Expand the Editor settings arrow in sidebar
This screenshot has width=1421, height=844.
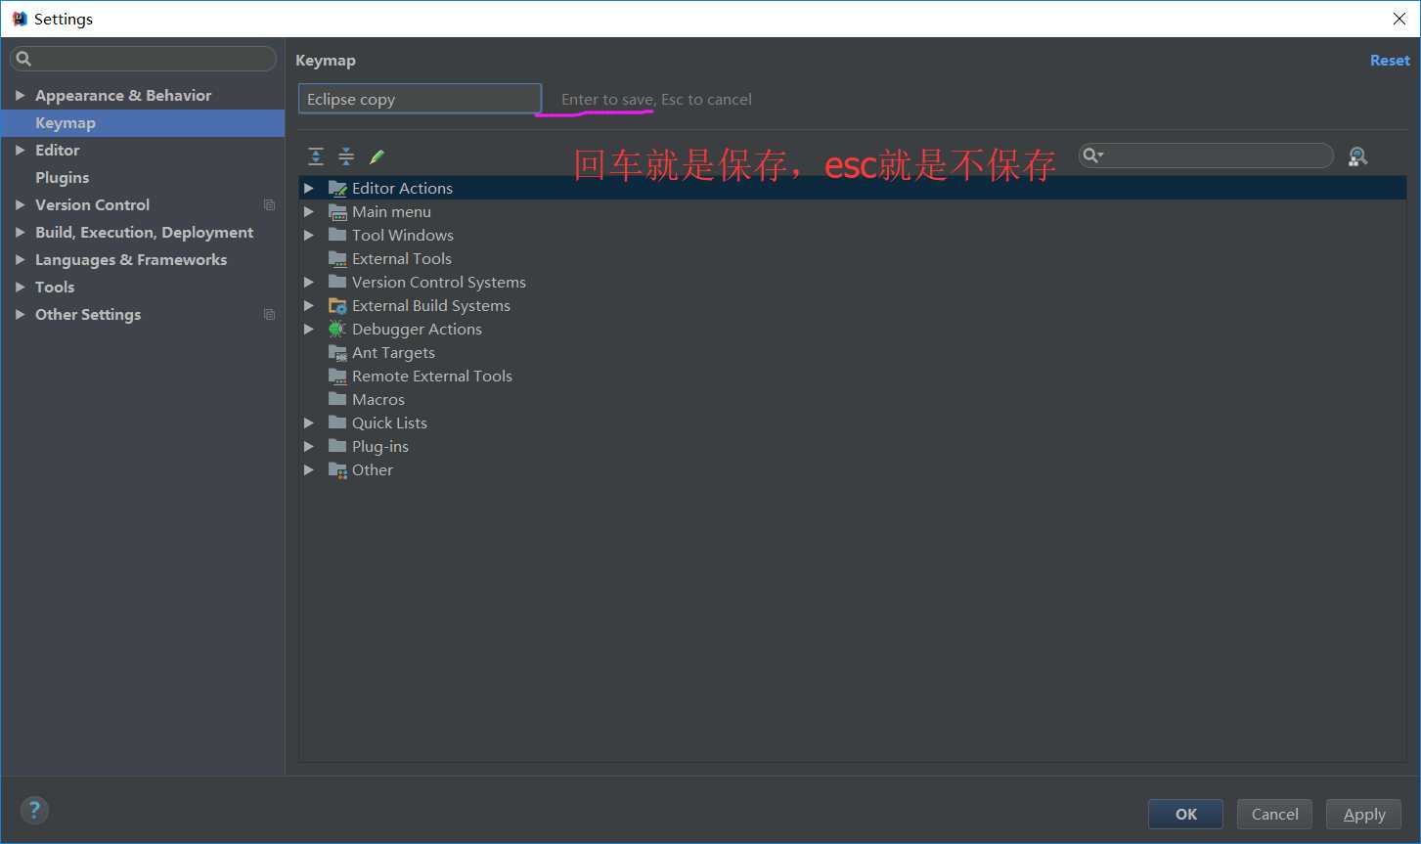point(20,150)
